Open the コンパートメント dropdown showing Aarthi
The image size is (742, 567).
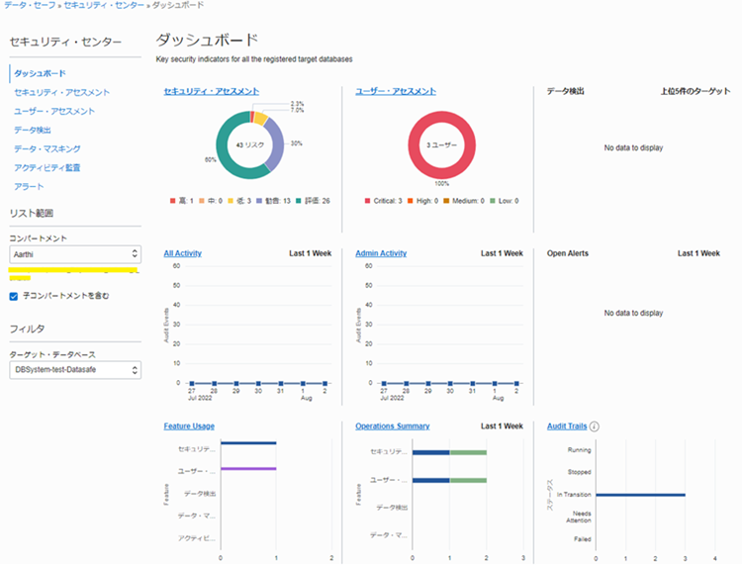click(x=74, y=254)
